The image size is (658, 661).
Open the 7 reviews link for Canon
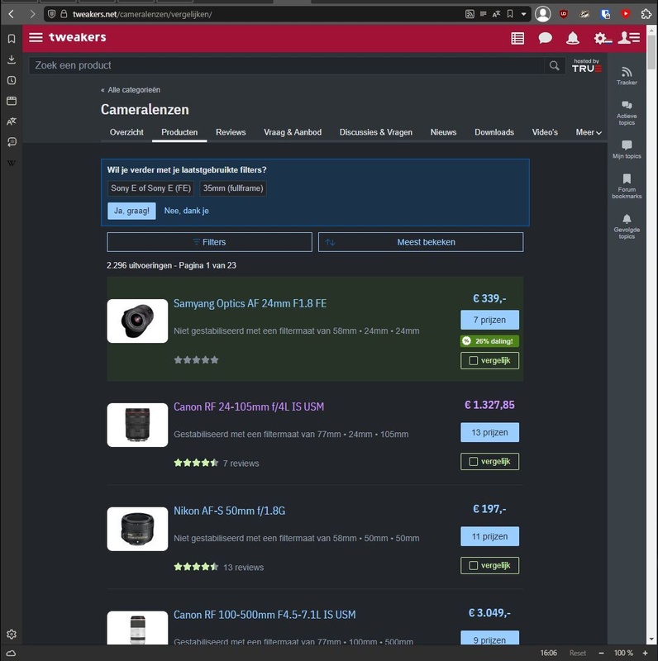pyautogui.click(x=241, y=464)
